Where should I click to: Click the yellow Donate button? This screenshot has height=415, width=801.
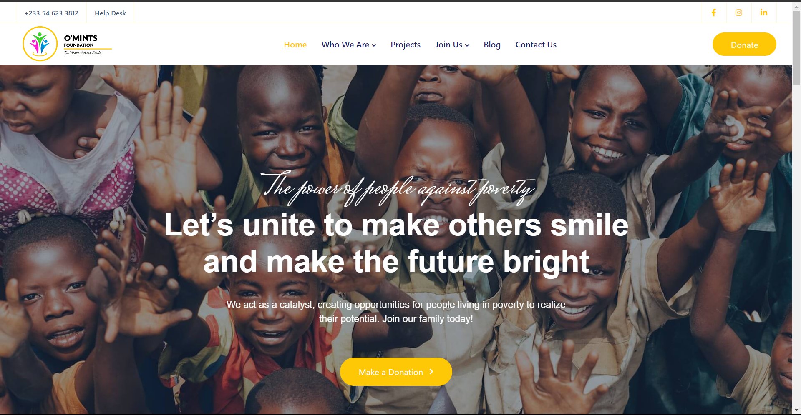click(744, 44)
